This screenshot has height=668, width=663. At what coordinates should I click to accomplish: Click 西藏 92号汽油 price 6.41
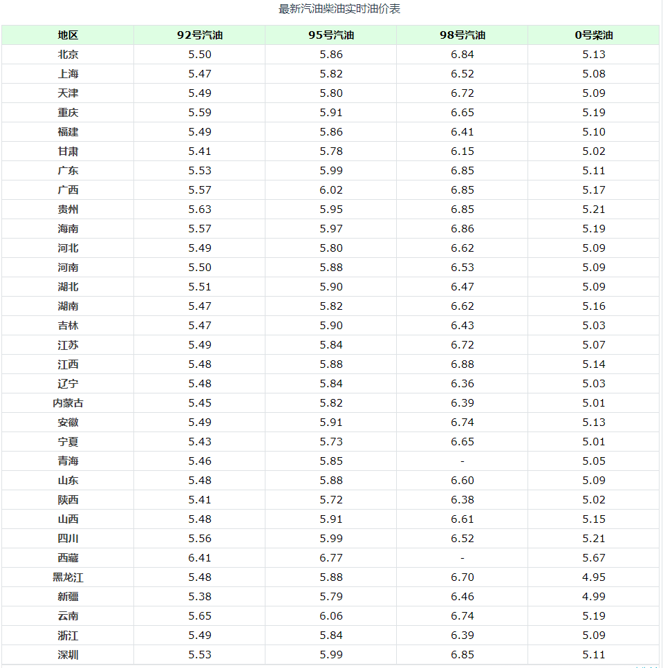click(200, 557)
